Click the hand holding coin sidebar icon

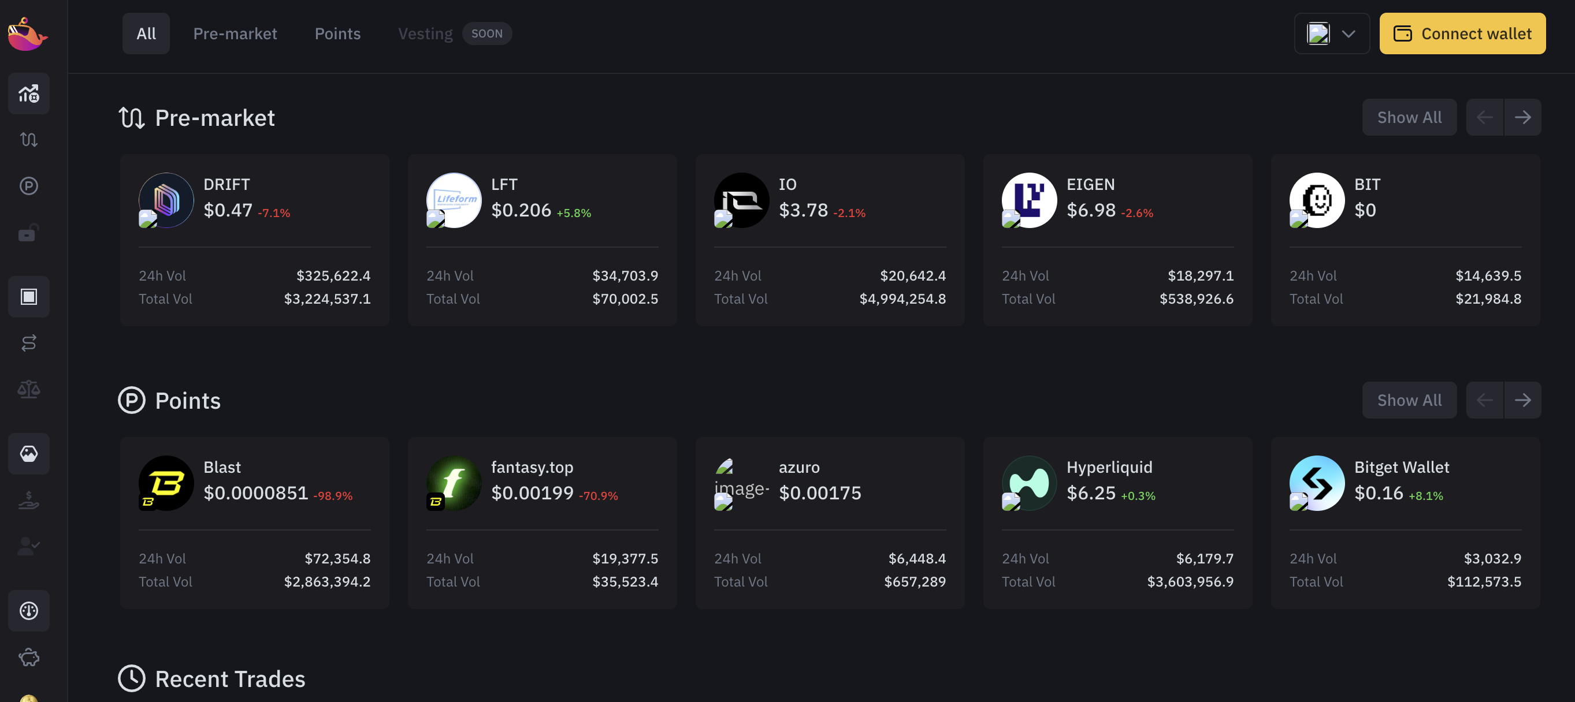click(29, 501)
